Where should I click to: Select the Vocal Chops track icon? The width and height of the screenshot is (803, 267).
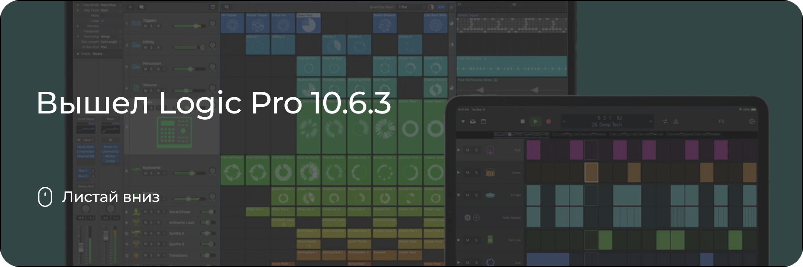[136, 212]
